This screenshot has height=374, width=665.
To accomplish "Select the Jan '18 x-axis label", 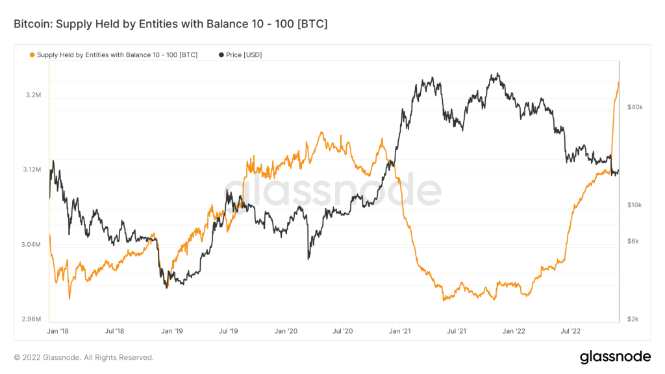I will [58, 331].
